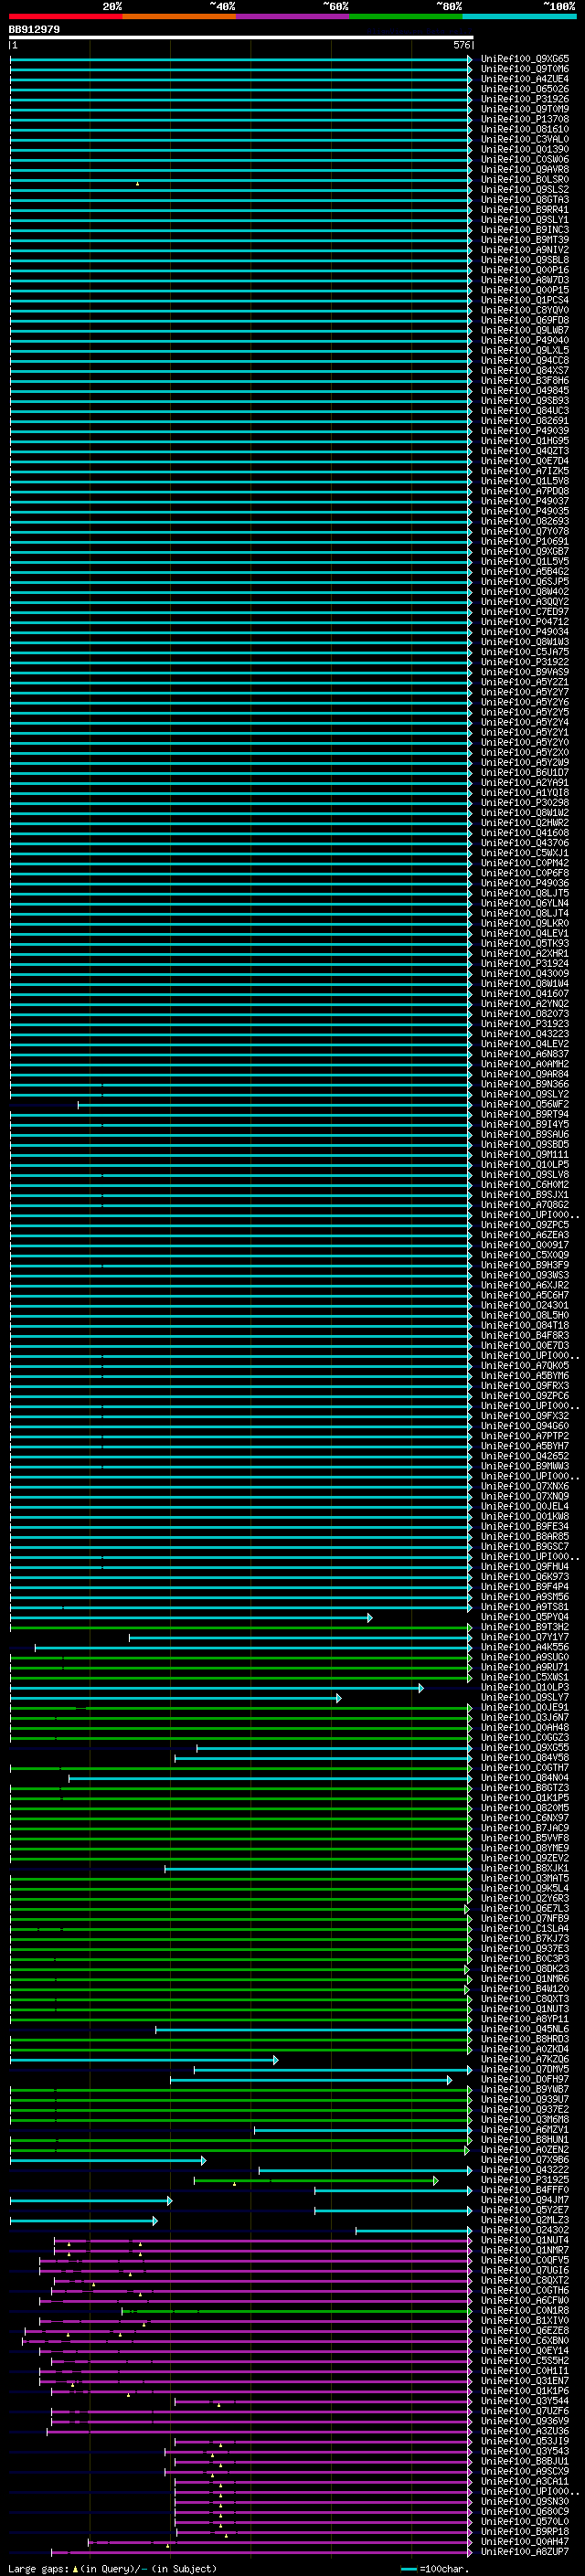Screen dimensions: 585x2576
Task: Open hit UniRef100_Q9XG65
Action: (525, 59)
